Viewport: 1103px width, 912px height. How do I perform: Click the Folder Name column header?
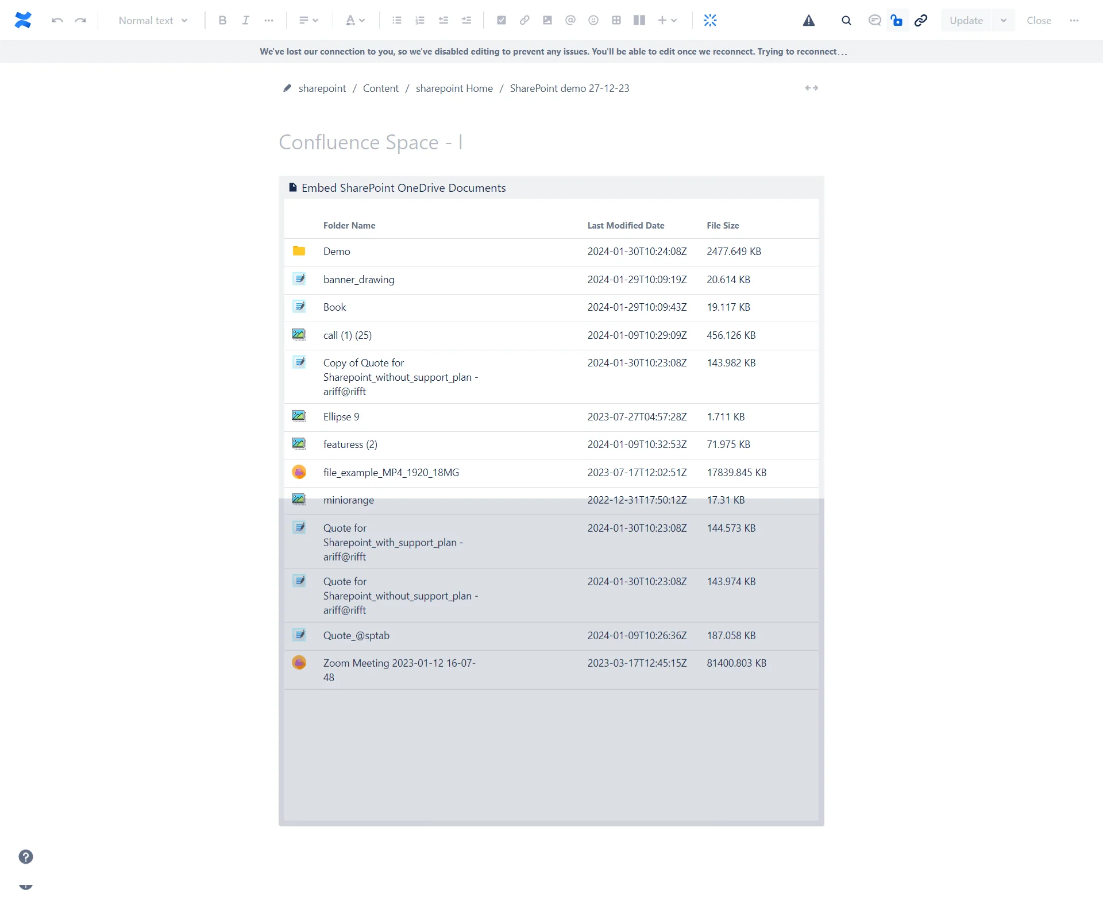(349, 226)
